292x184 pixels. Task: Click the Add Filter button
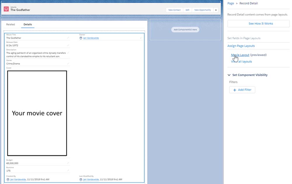tap(242, 90)
